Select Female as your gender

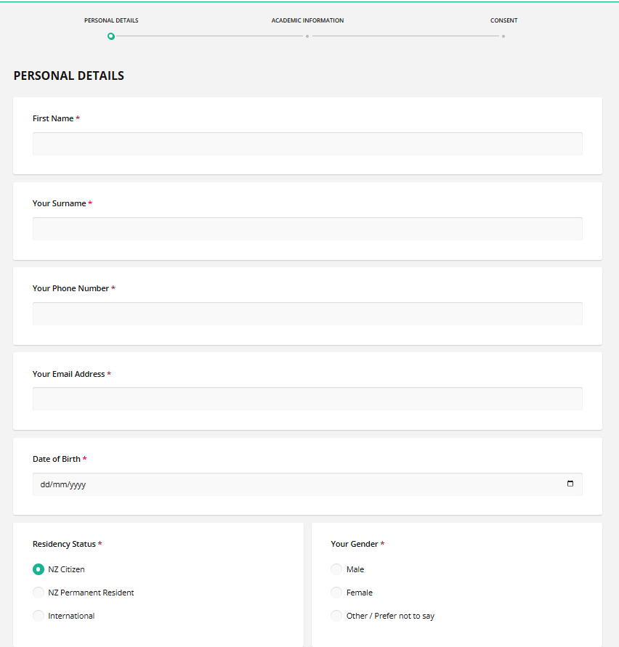336,593
